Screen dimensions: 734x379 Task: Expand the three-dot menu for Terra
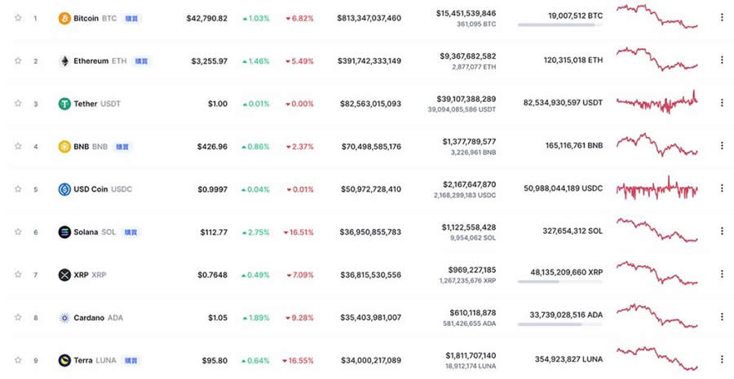click(721, 359)
